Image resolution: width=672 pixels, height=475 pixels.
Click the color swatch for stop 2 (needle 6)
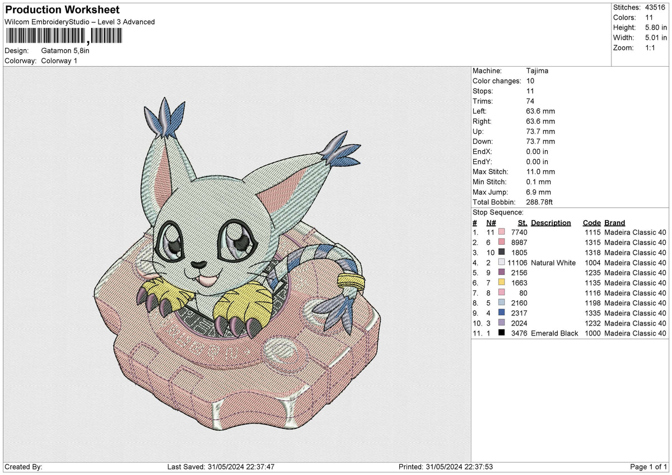(502, 243)
